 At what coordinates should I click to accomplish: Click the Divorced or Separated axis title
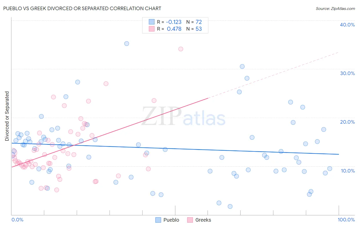point(7,116)
